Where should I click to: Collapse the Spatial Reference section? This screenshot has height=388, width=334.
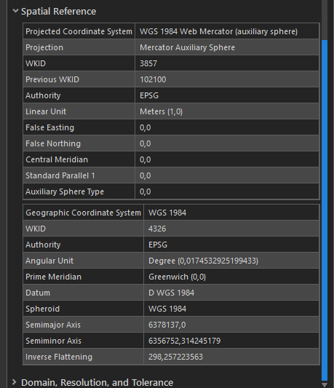click(15, 11)
